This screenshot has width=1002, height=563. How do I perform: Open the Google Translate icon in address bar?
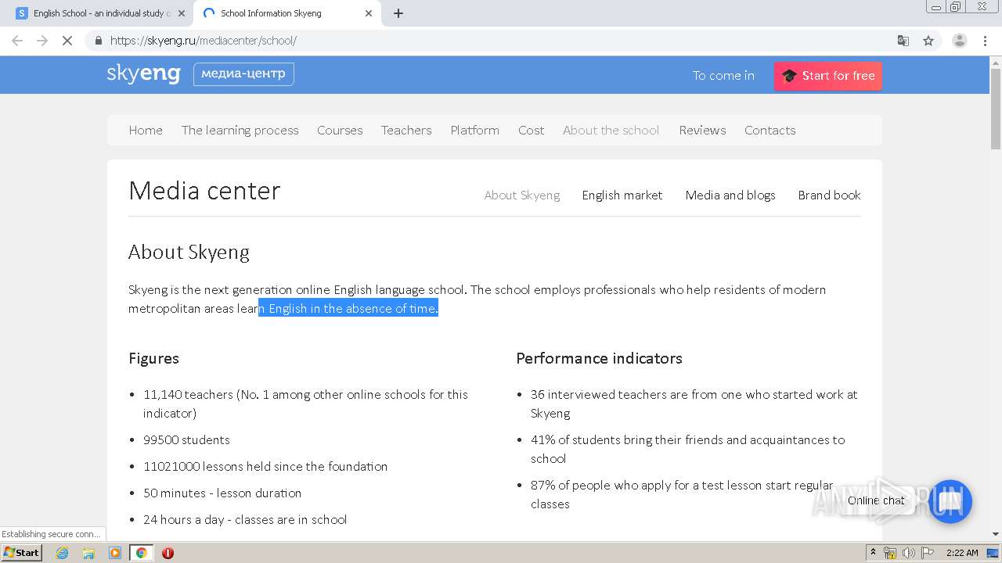pyautogui.click(x=903, y=41)
